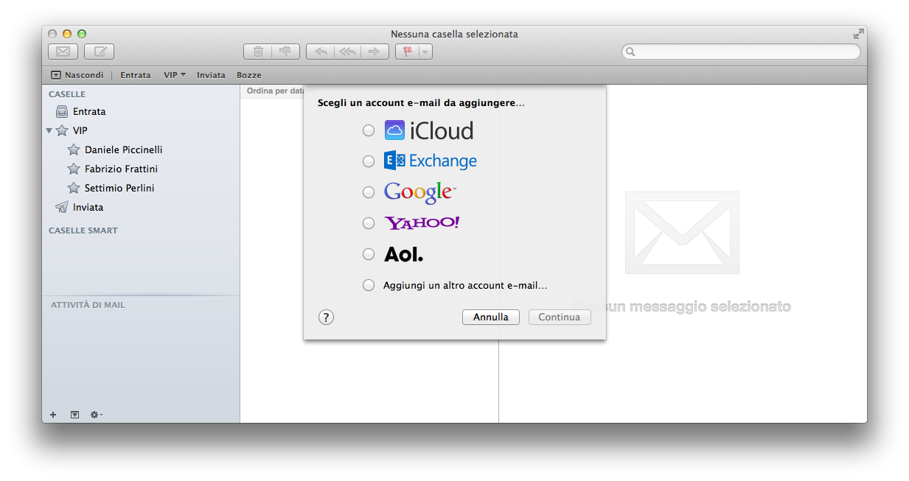The image size is (909, 481).
Task: Select the Google radio button
Action: pyautogui.click(x=369, y=192)
